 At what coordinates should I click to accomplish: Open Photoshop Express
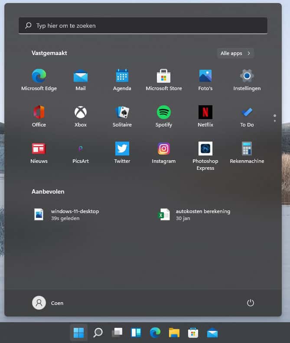pyautogui.click(x=205, y=156)
